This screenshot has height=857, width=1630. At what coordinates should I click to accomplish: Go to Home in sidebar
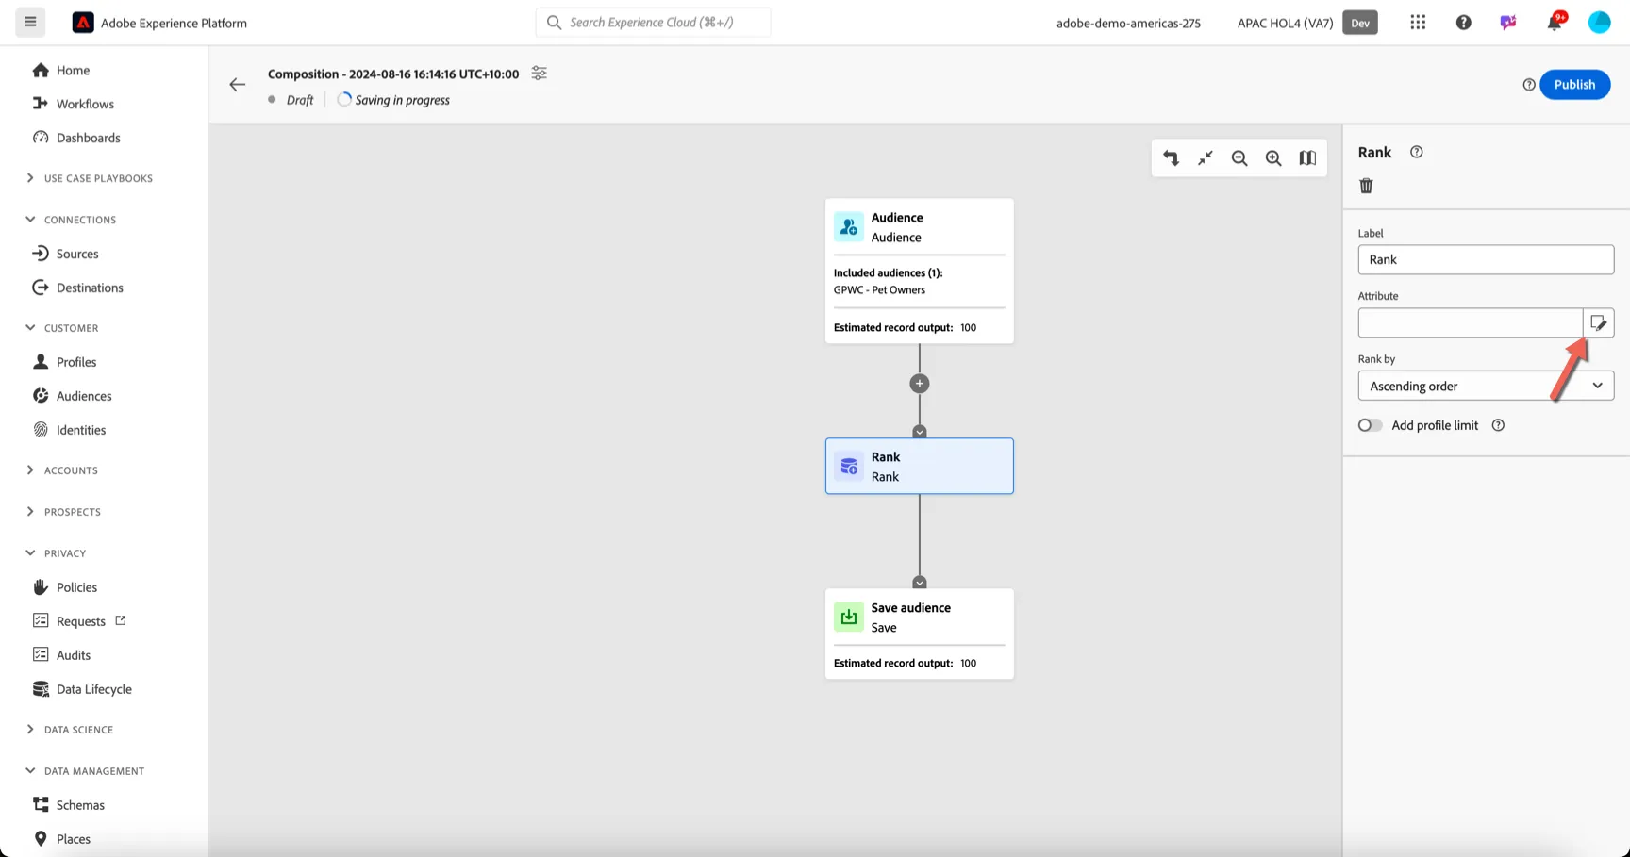pyautogui.click(x=61, y=70)
